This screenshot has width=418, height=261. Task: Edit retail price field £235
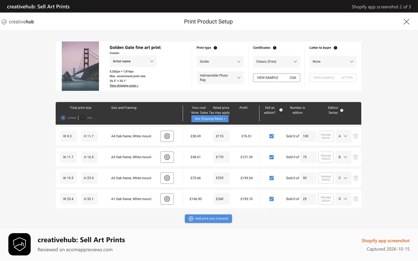[x=222, y=178]
